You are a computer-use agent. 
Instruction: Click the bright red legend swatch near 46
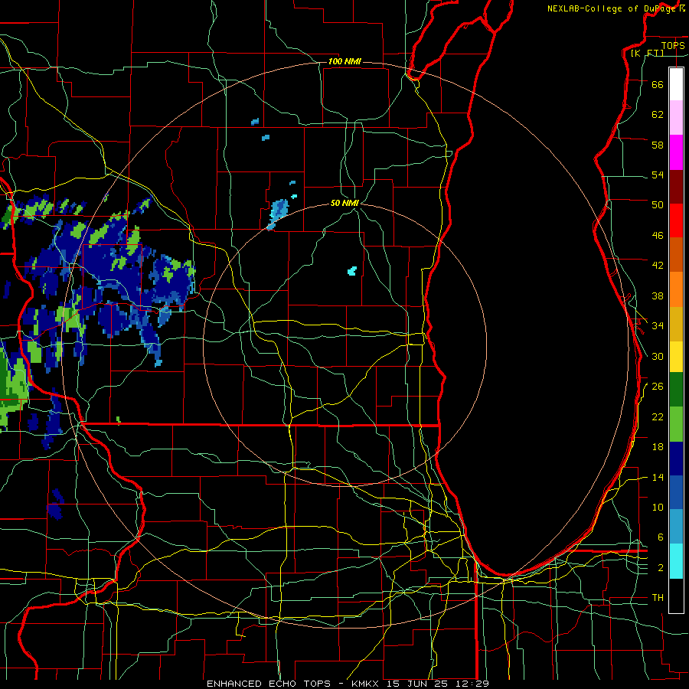(x=676, y=220)
